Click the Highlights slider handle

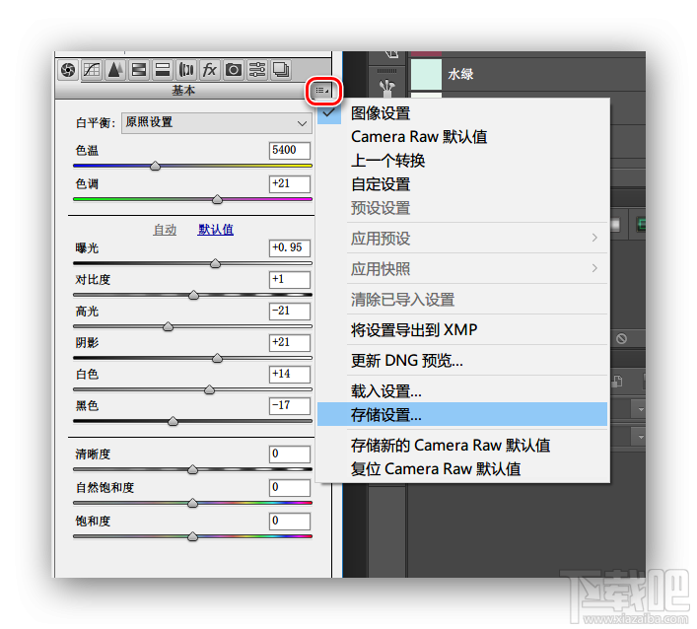pyautogui.click(x=168, y=326)
